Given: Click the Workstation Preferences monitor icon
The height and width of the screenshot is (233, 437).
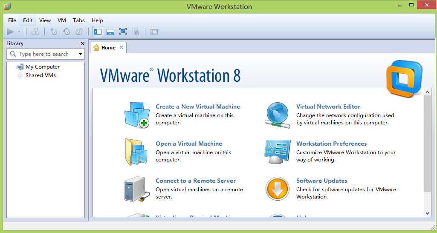Looking at the screenshot, I should [278, 152].
